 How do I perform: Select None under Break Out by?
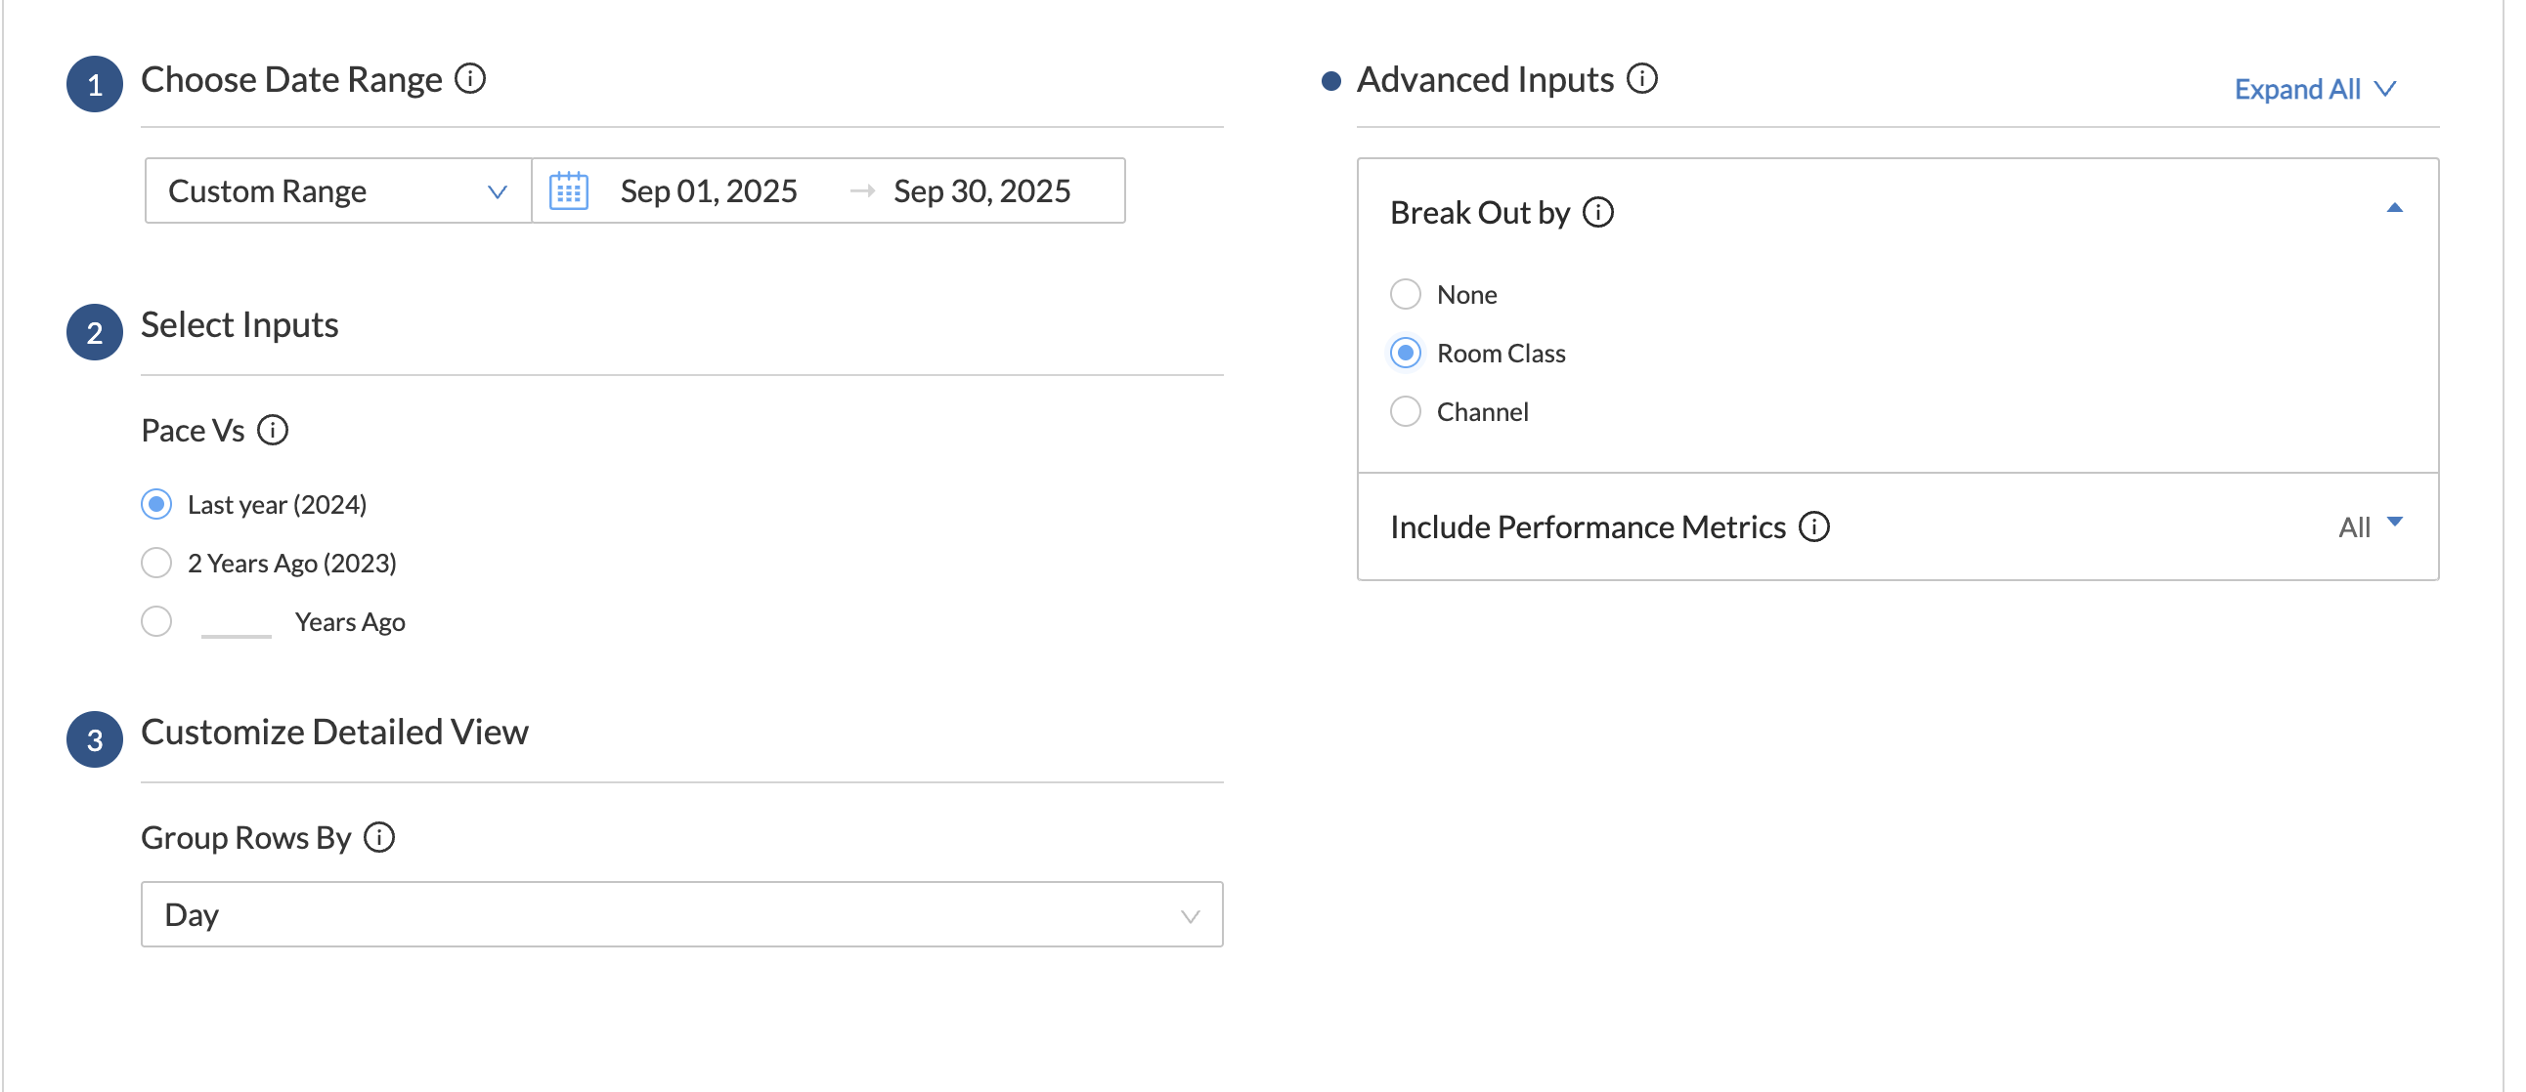point(1405,294)
